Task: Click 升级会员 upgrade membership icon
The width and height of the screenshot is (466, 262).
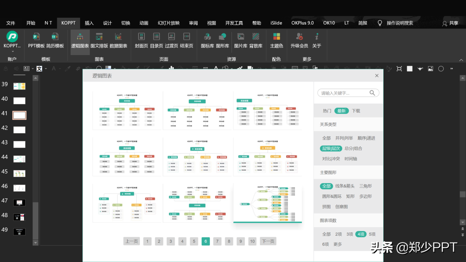Action: pyautogui.click(x=300, y=36)
